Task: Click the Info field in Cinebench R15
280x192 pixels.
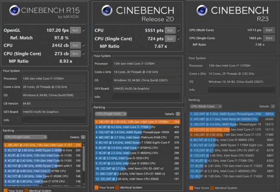Action: tap(53, 120)
